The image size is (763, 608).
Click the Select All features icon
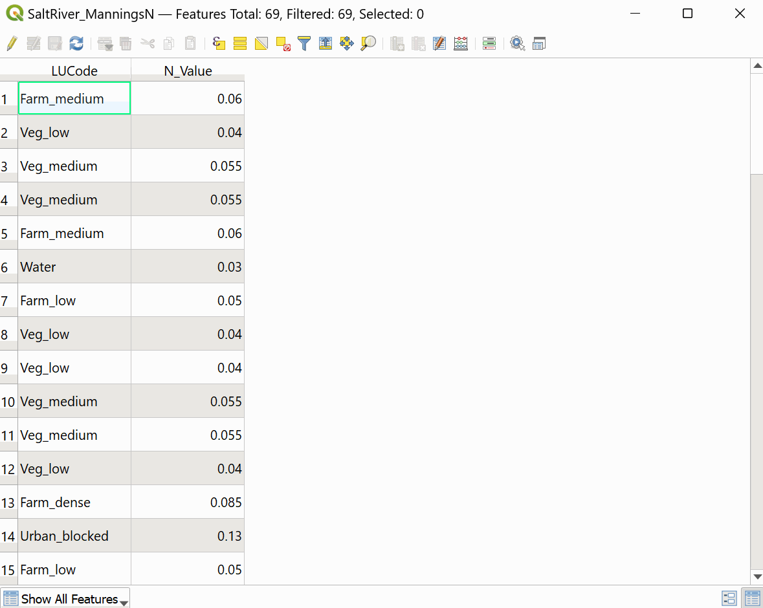240,43
